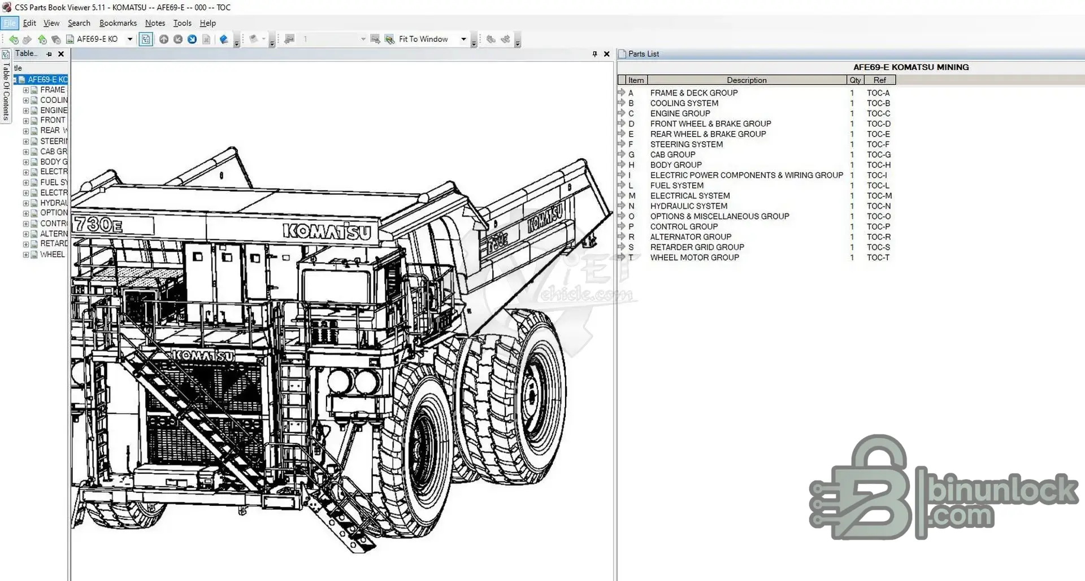Expand the STEERIN tree node
1085x581 pixels.
pyautogui.click(x=26, y=142)
